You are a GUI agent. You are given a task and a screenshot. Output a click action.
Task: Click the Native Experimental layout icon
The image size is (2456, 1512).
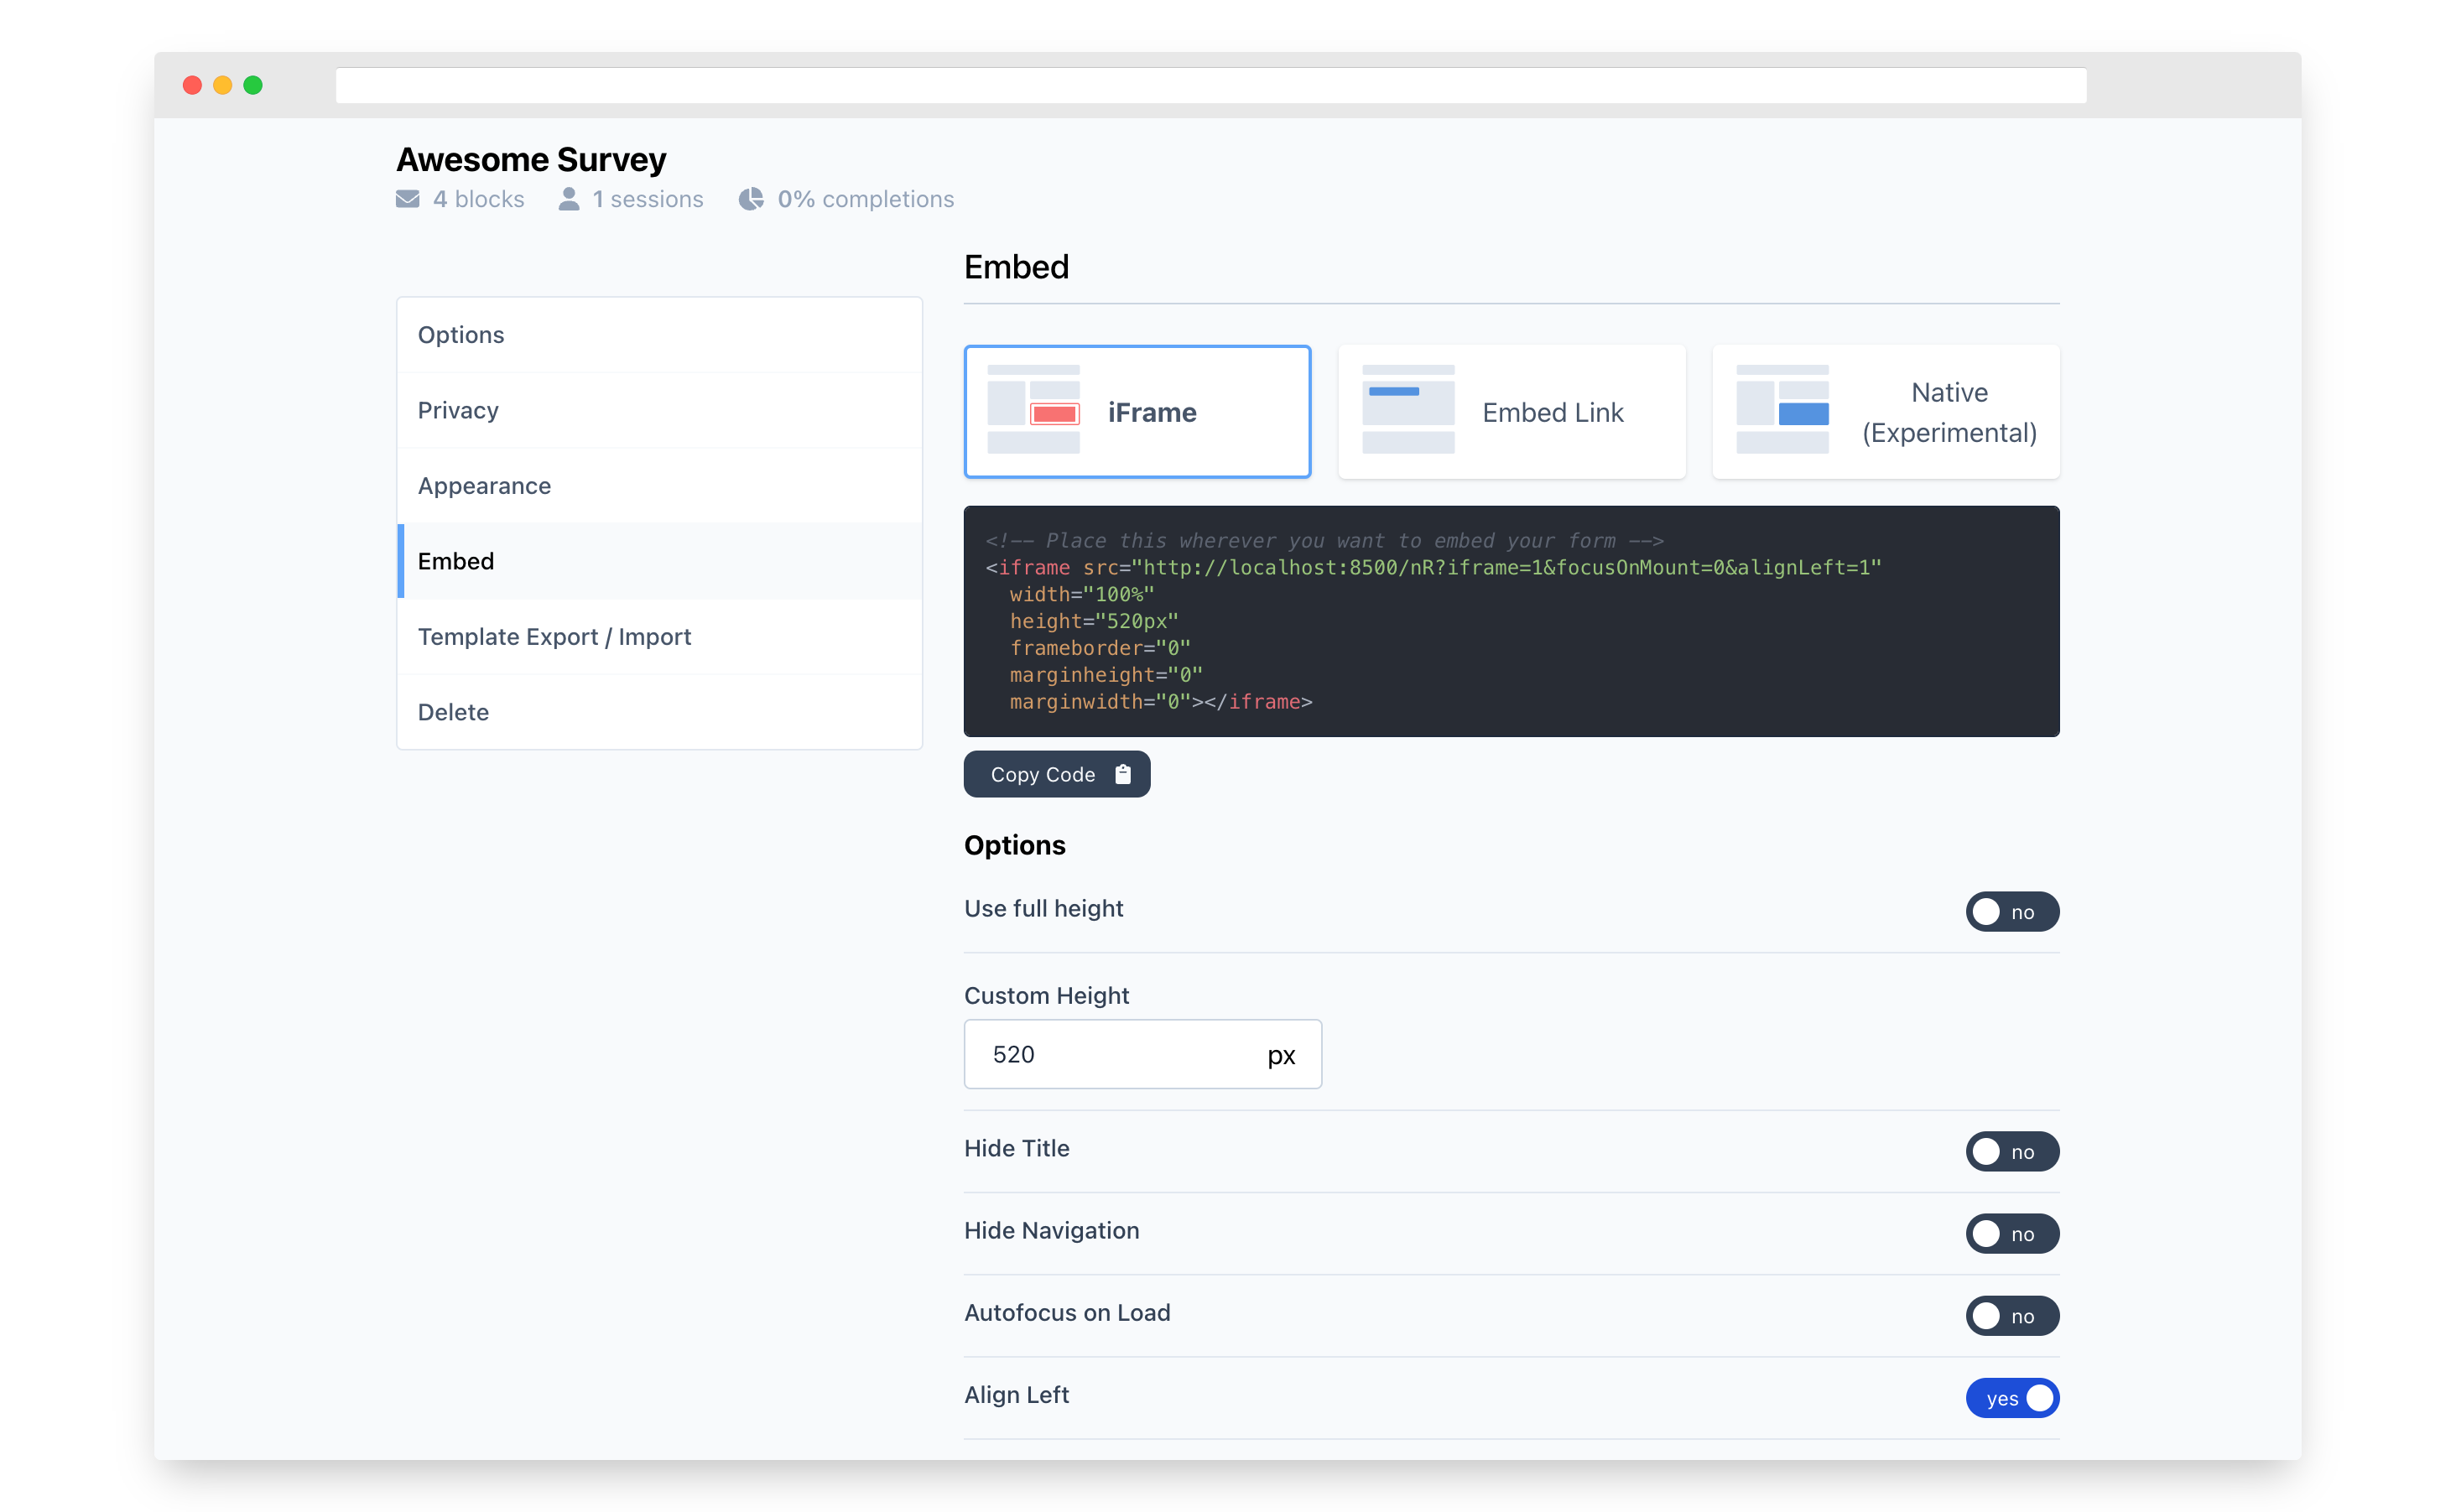pos(1782,410)
